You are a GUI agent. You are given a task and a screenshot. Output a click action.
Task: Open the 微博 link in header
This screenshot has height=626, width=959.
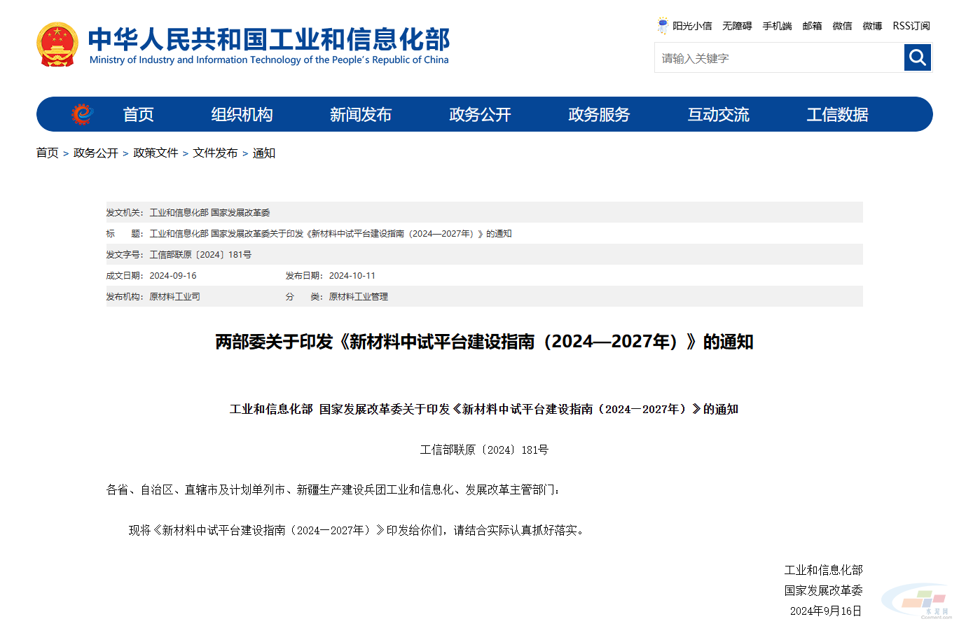872,26
